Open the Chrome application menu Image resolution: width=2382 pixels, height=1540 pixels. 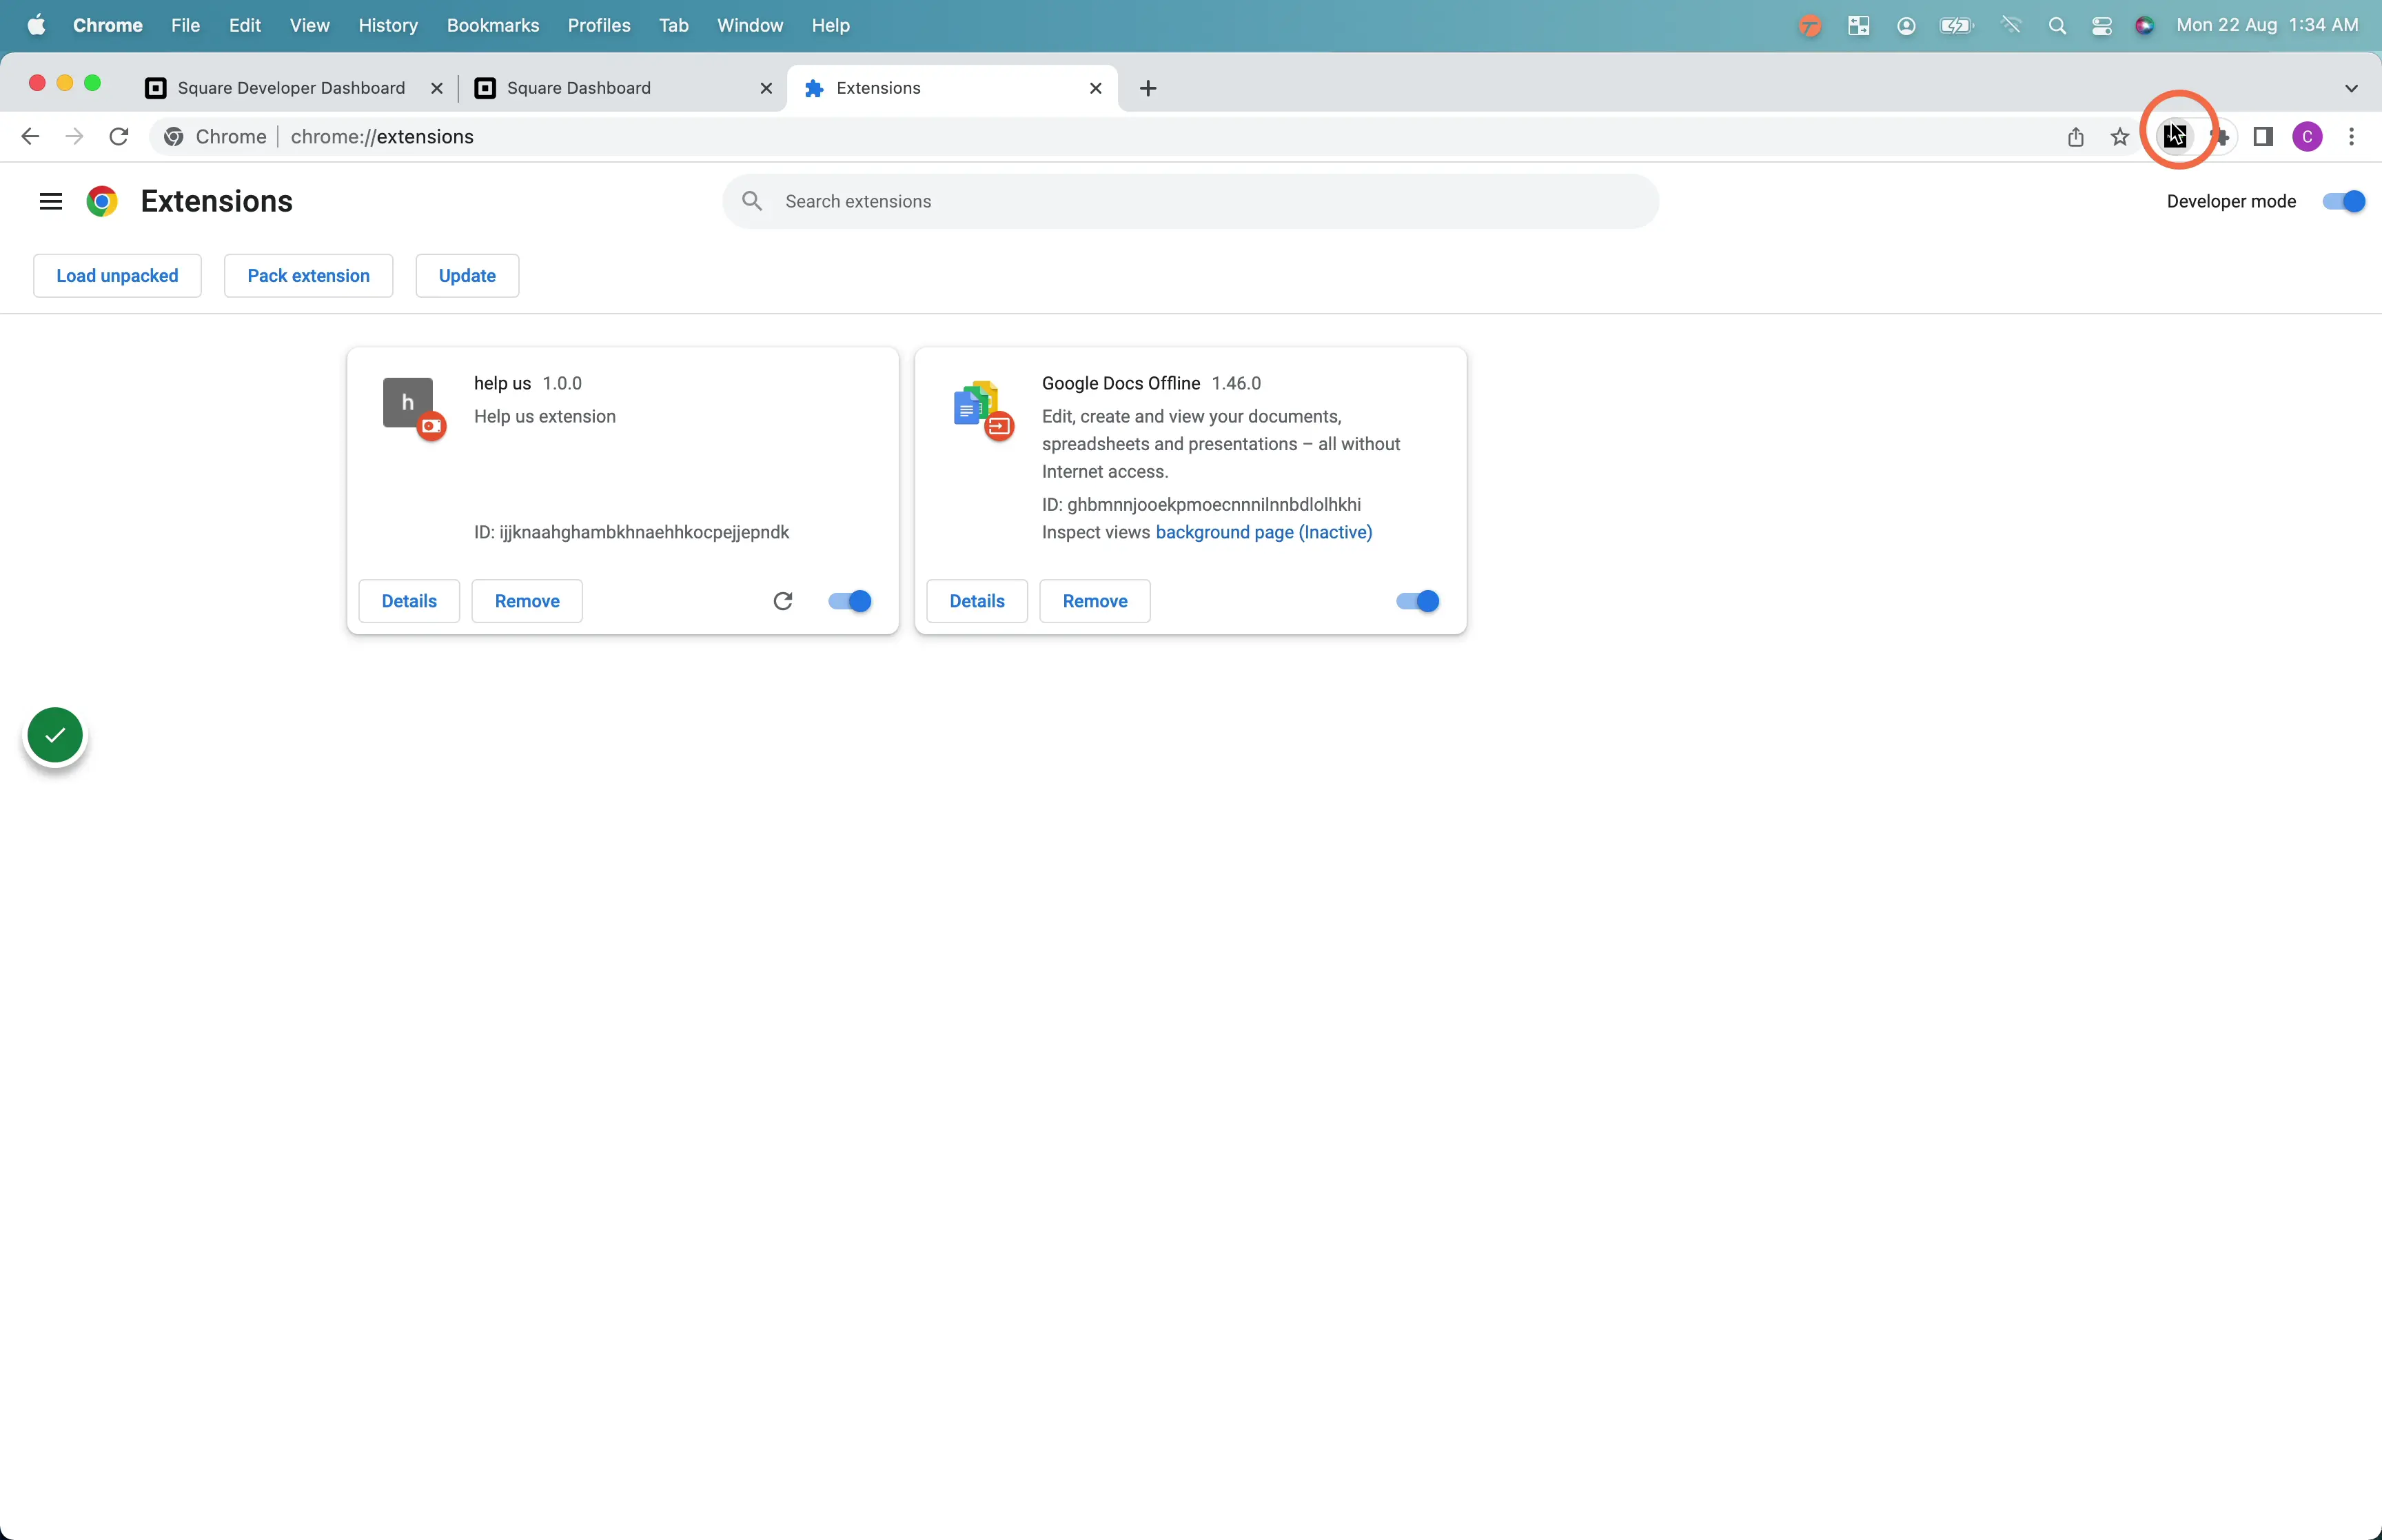point(108,25)
